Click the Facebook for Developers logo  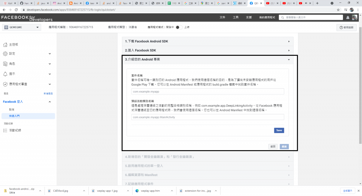[x=27, y=18]
